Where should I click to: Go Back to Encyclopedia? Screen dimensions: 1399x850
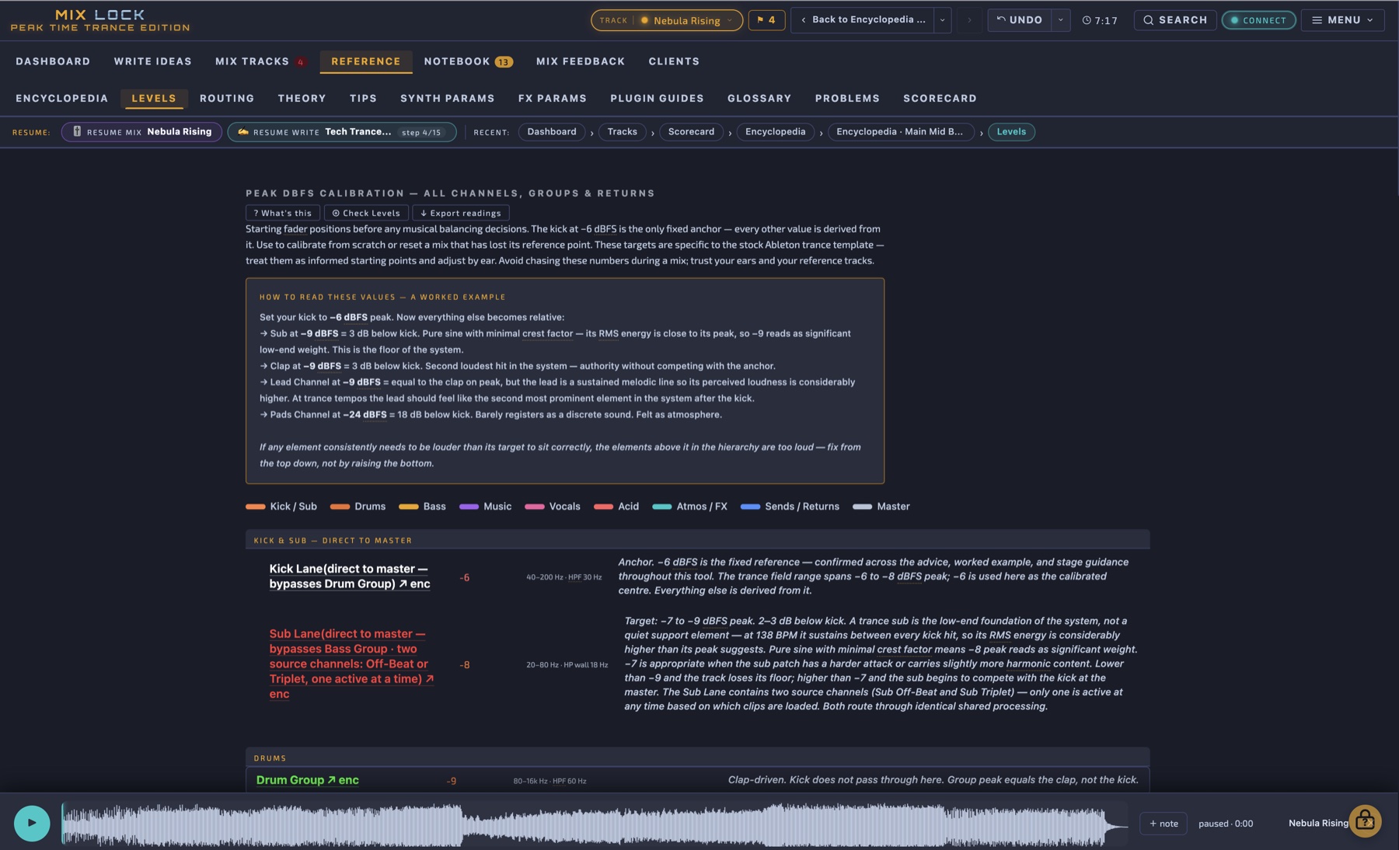(863, 20)
